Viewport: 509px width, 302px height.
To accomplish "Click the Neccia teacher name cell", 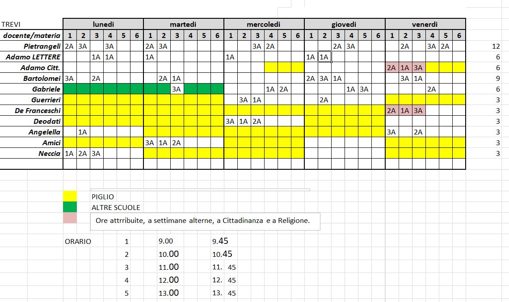I will [49, 153].
